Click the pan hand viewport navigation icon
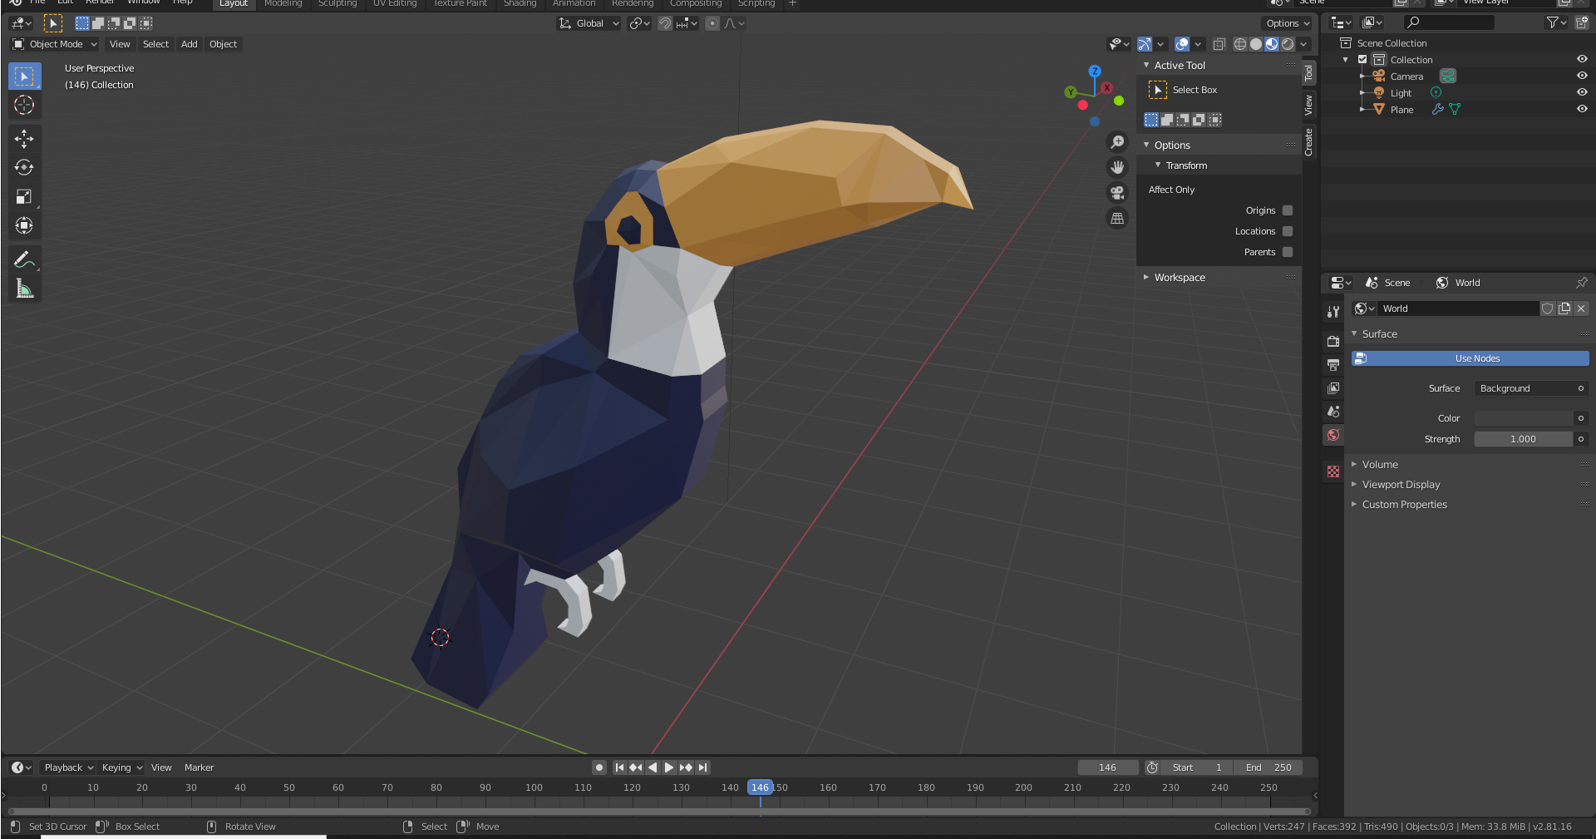Image resolution: width=1596 pixels, height=839 pixels. [x=1117, y=167]
